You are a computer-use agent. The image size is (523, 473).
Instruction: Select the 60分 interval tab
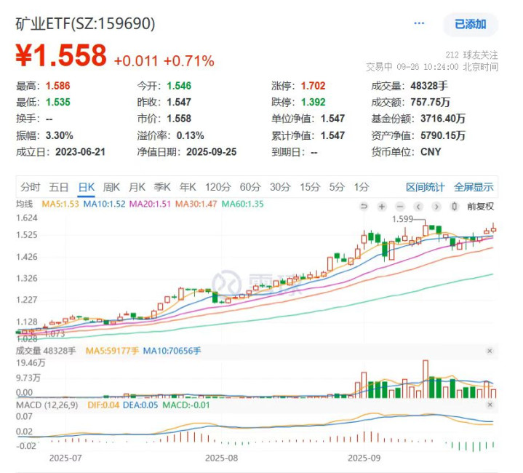(249, 187)
